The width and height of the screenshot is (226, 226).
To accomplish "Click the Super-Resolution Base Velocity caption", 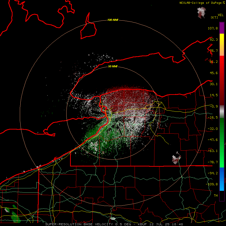I will click(x=114, y=224).
